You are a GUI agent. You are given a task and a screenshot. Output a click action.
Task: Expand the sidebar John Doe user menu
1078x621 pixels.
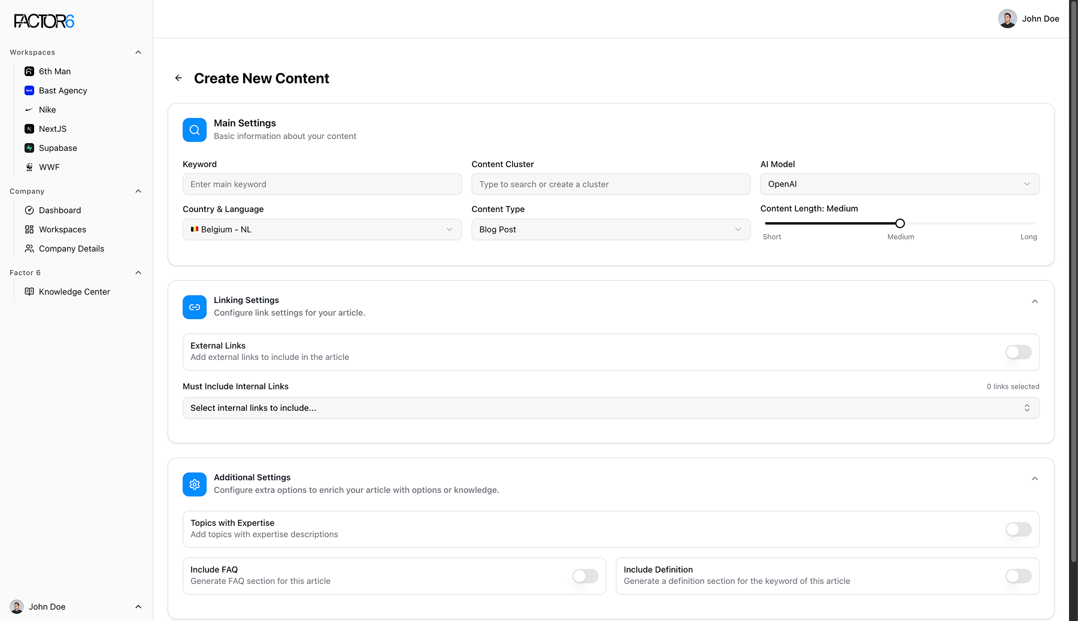coord(138,607)
